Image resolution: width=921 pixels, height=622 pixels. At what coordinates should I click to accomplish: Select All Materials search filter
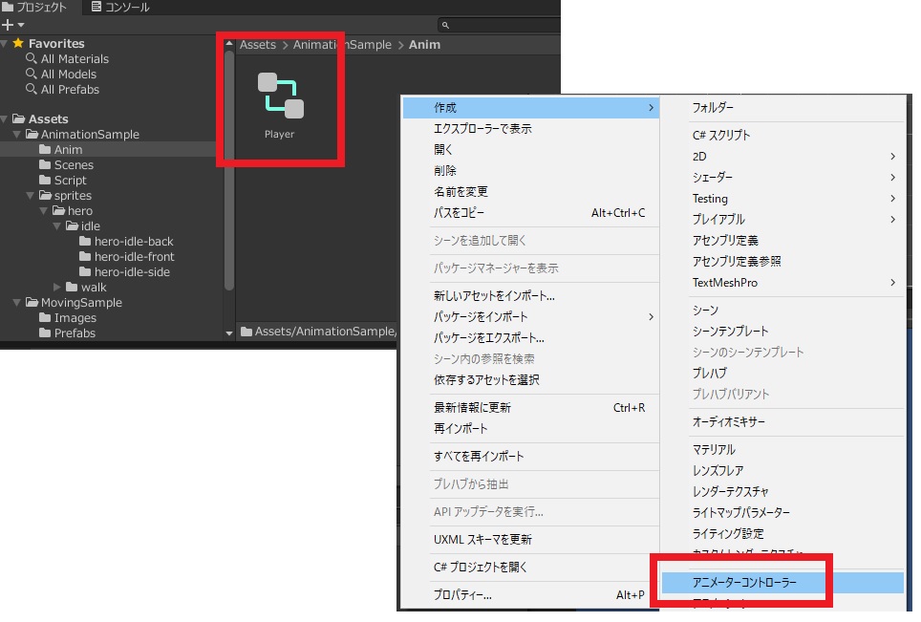(74, 59)
